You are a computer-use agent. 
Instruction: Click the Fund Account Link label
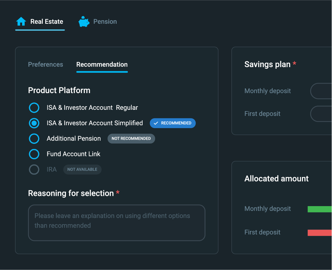coord(73,154)
